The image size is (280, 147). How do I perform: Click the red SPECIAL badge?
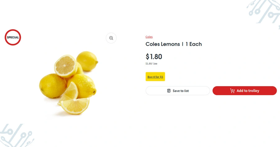[x=13, y=37]
